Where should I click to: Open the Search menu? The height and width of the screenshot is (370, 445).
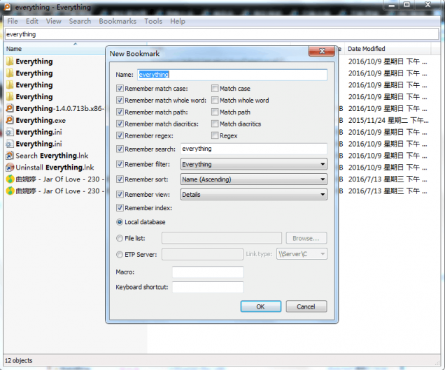tap(80, 21)
